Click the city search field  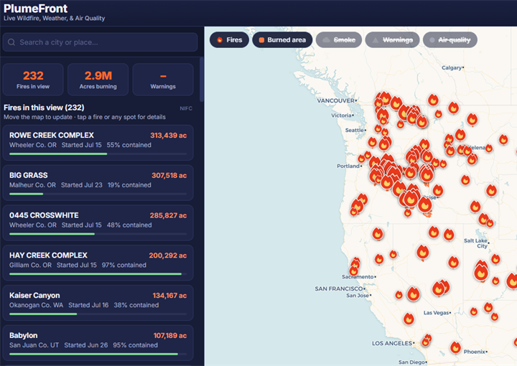[x=101, y=42]
